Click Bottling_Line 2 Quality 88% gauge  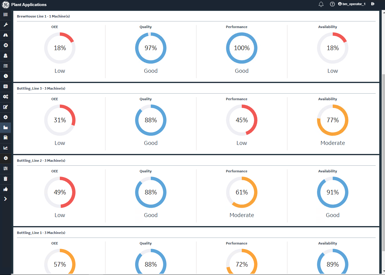pos(151,192)
